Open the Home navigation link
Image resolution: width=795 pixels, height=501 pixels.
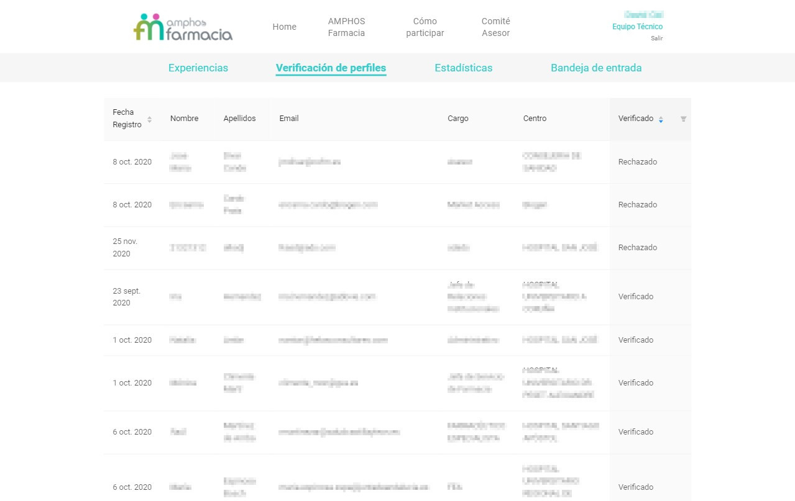pyautogui.click(x=284, y=27)
